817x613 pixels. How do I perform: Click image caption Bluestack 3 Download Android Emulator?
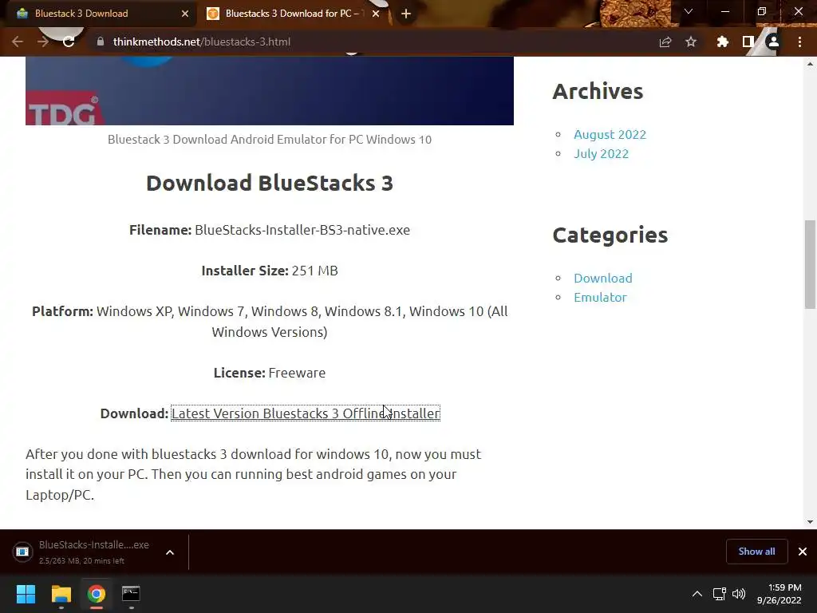point(270,140)
